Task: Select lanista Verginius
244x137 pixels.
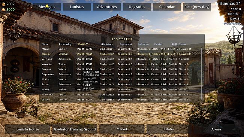Action: click(47, 59)
